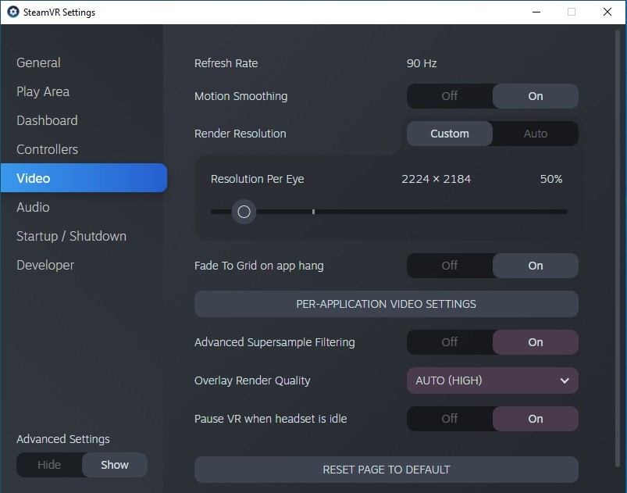Viewport: 627px width, 493px height.
Task: Expand the Overlay Render Quality dropdown
Action: (493, 380)
